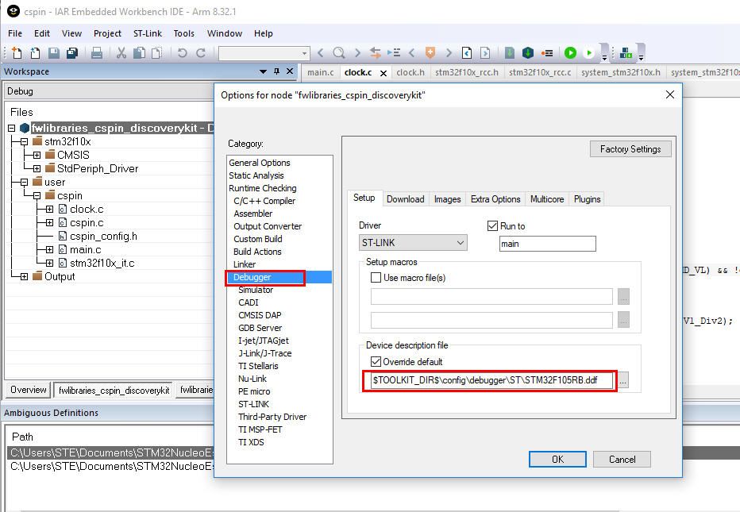Image resolution: width=740 pixels, height=512 pixels.
Task: Click the Undo arrow icon
Action: [x=182, y=53]
